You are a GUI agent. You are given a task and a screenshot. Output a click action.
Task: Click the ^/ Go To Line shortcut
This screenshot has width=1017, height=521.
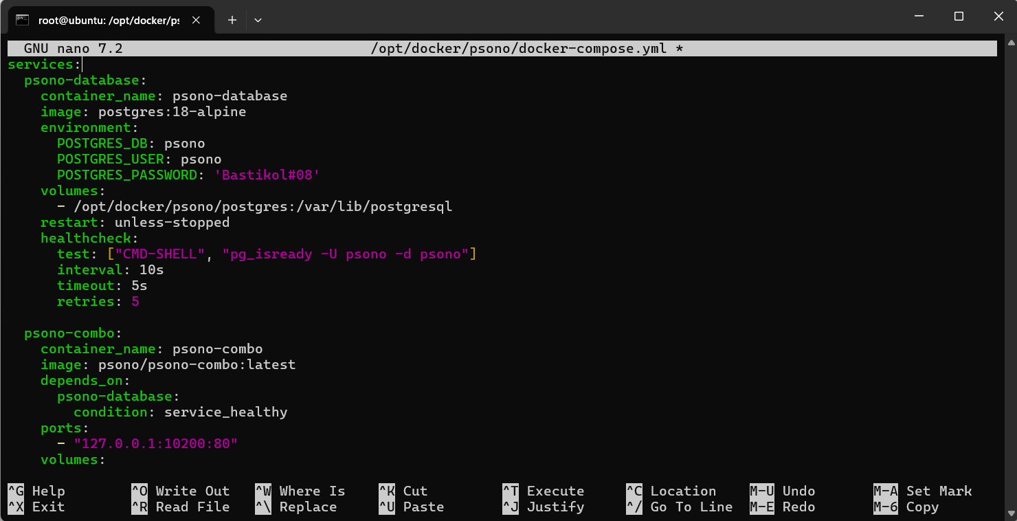coord(679,507)
